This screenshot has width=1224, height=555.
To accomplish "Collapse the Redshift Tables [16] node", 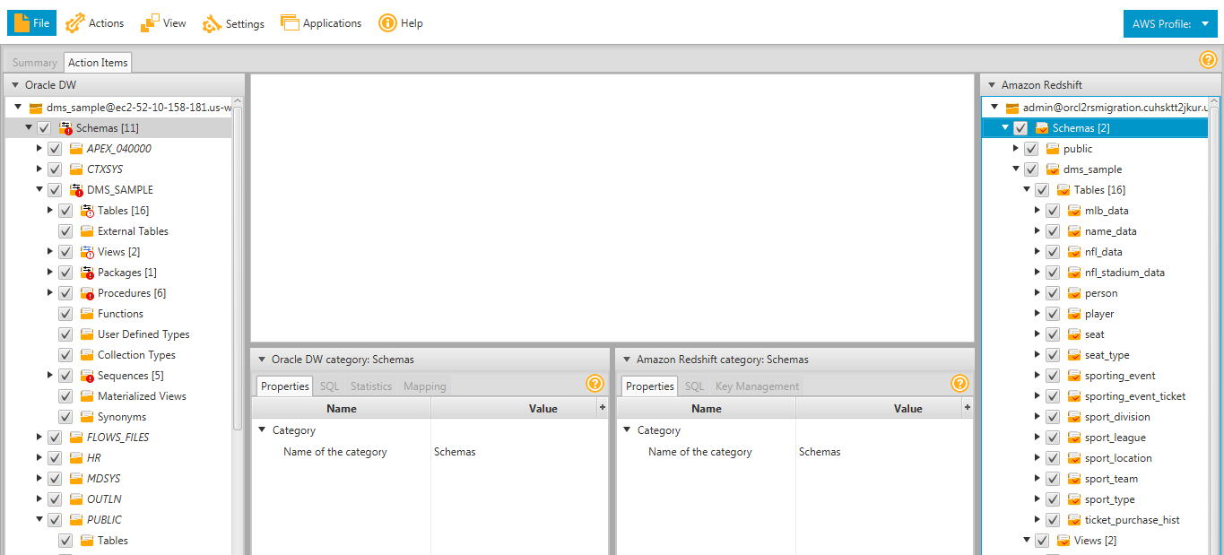I will 1027,190.
